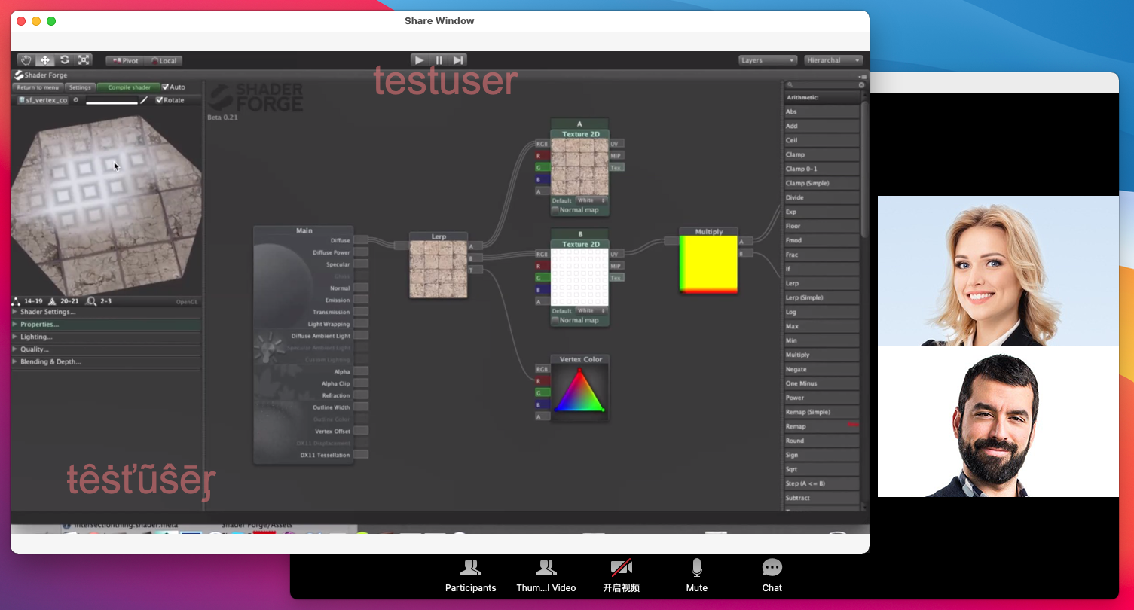Screen dimensions: 1134x610
Task: Click the rotate tool icon
Action: click(65, 60)
